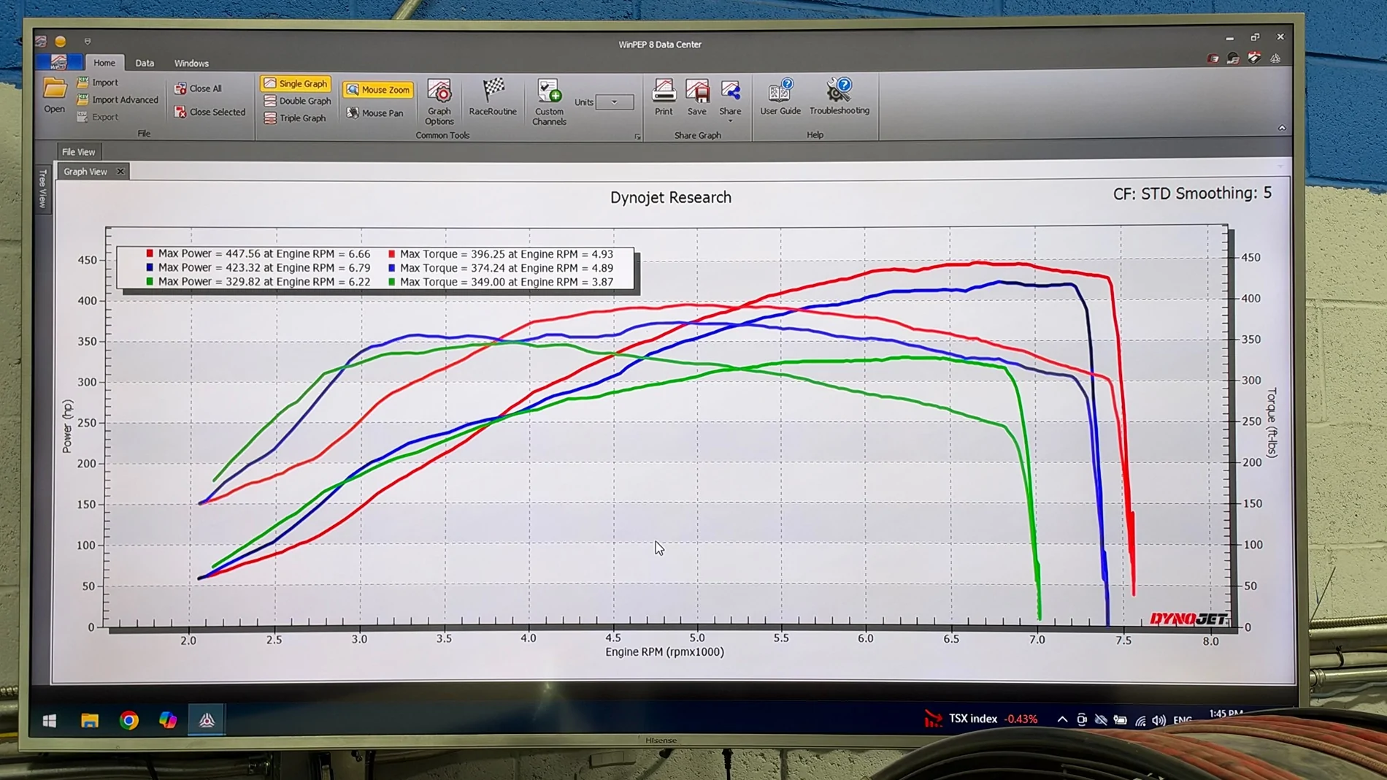Expand the Tree View side panel
Image resolution: width=1387 pixels, height=780 pixels.
(x=42, y=188)
